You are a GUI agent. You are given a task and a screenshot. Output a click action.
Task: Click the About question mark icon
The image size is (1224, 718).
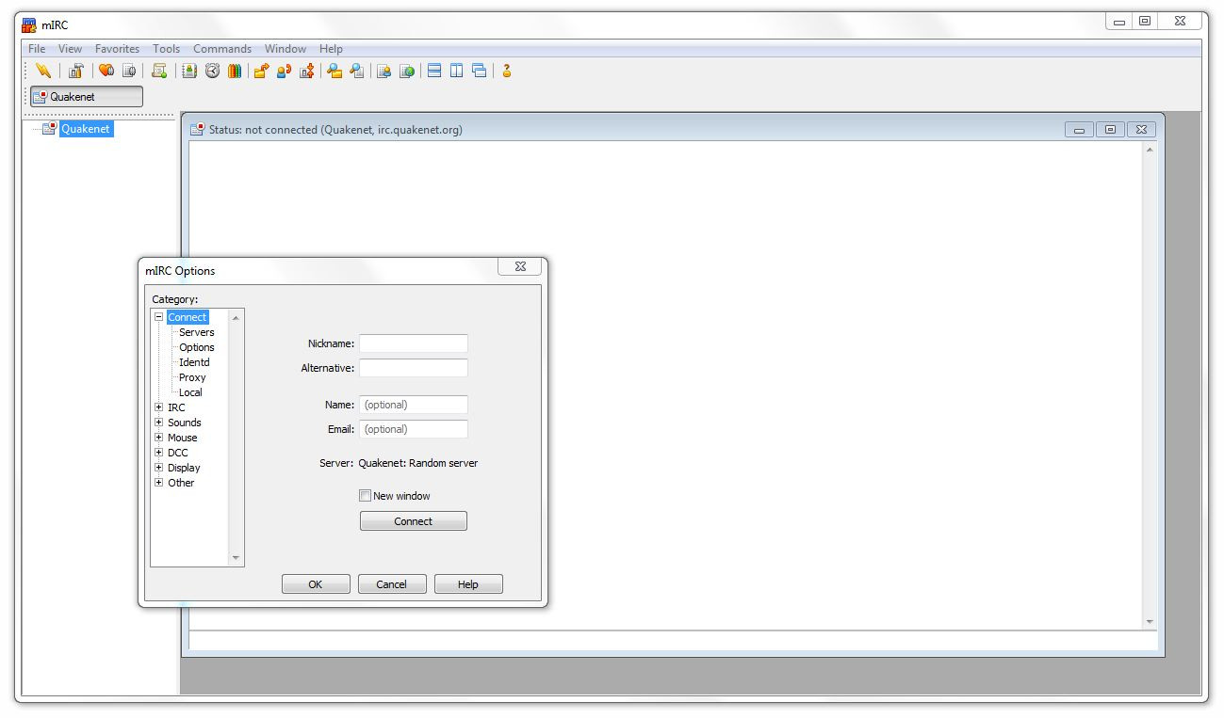pyautogui.click(x=506, y=71)
